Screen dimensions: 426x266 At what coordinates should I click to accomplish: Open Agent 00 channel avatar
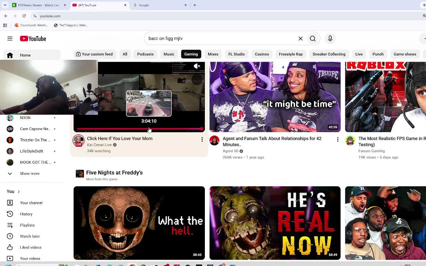pyautogui.click(x=214, y=141)
